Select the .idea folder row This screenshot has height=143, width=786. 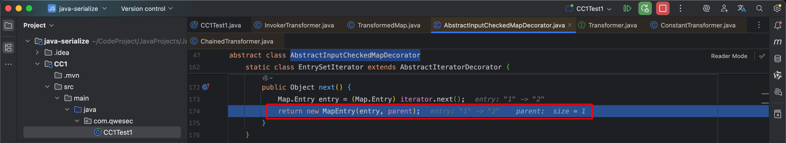coord(102,53)
